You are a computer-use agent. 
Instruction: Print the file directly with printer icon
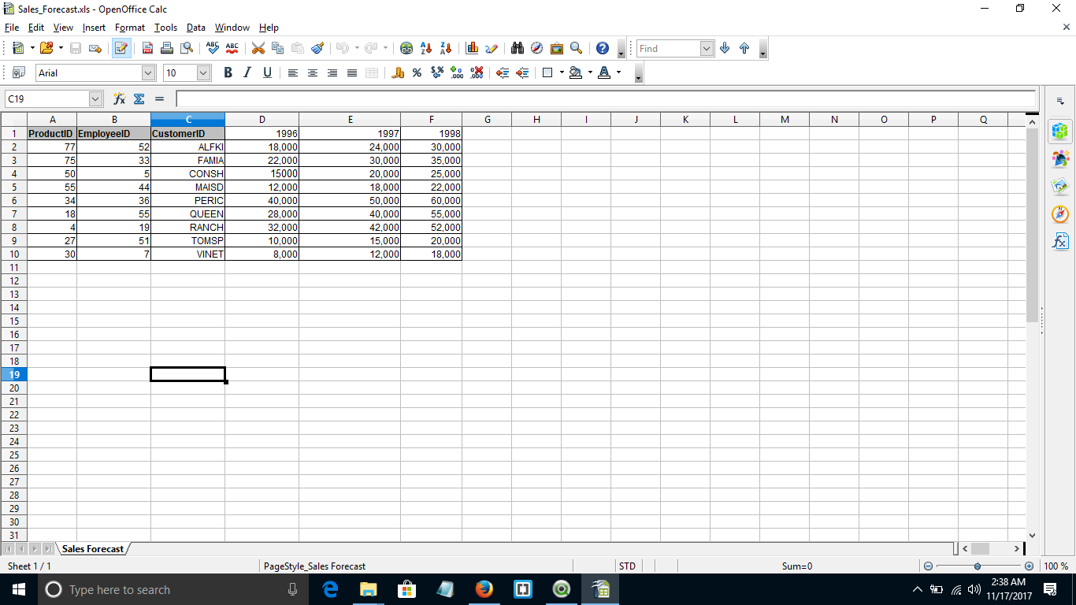pyautogui.click(x=167, y=49)
